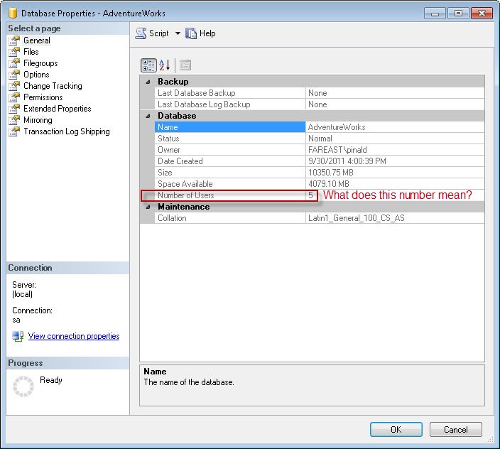Open View connection properties link
500x449 pixels.
(x=74, y=336)
